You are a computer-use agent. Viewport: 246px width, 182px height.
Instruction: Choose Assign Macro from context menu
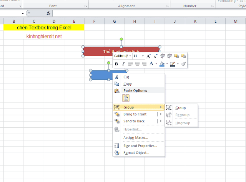[x=139, y=138]
